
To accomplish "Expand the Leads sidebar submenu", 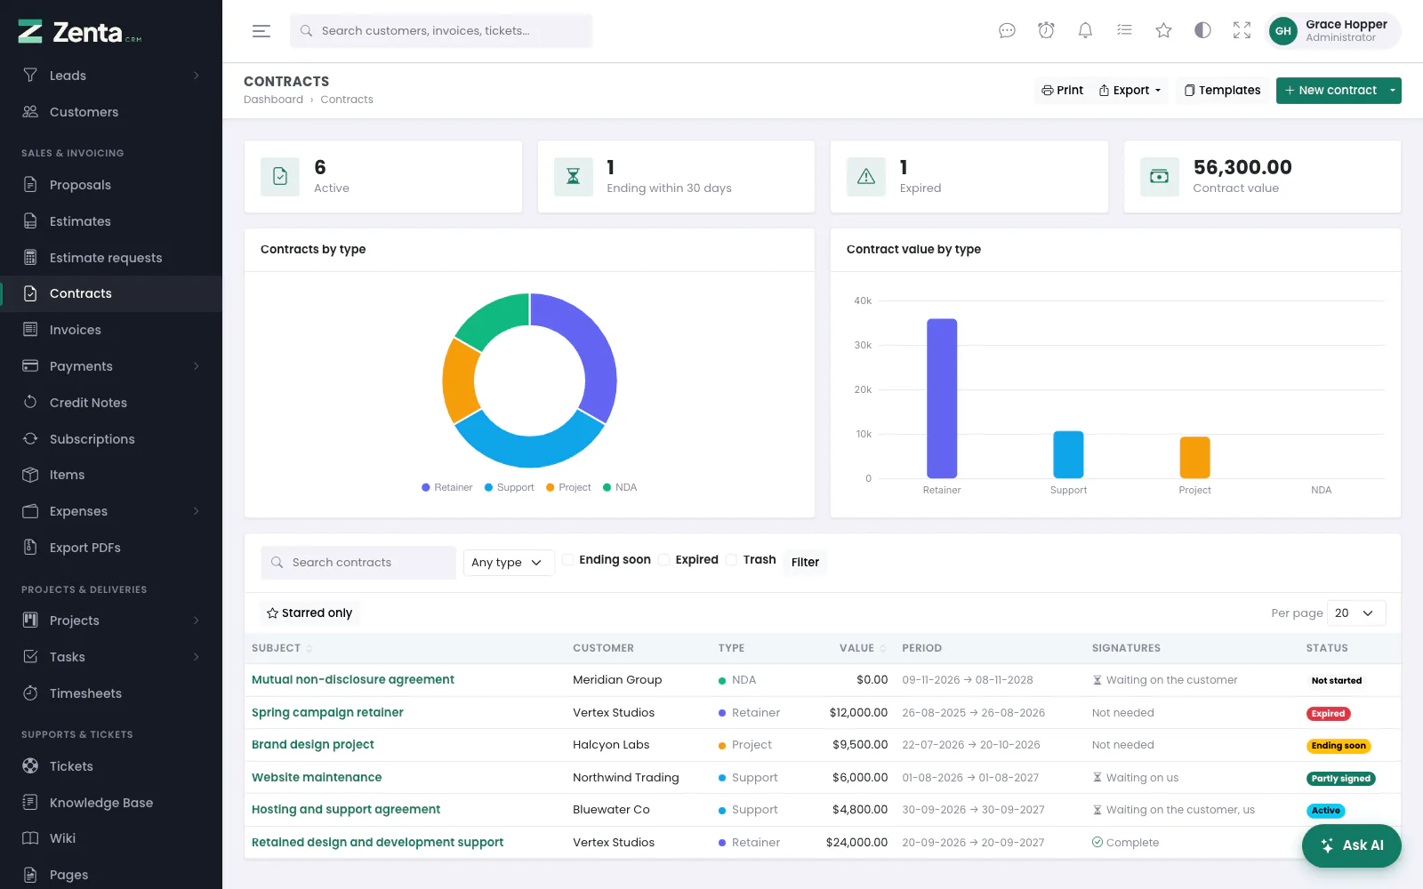I will pos(197,76).
